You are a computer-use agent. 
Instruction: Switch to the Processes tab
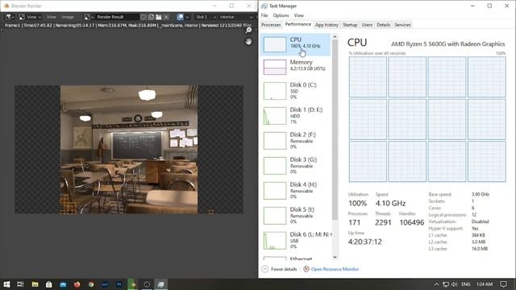click(271, 25)
